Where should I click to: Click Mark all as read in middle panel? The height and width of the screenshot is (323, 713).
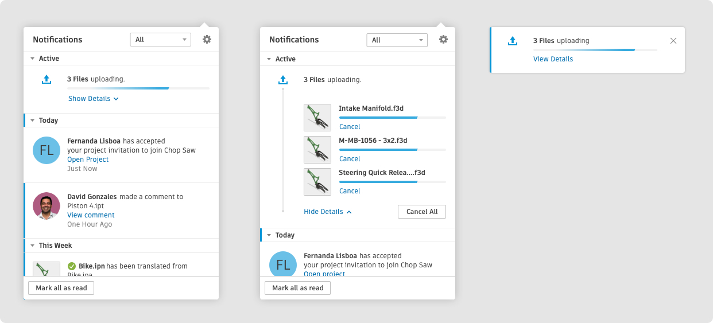tap(298, 288)
